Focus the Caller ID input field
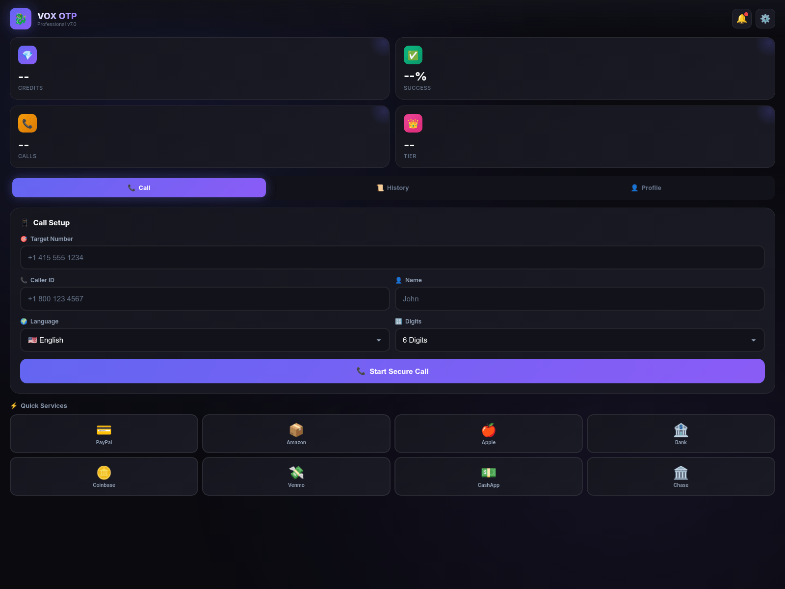 205,298
